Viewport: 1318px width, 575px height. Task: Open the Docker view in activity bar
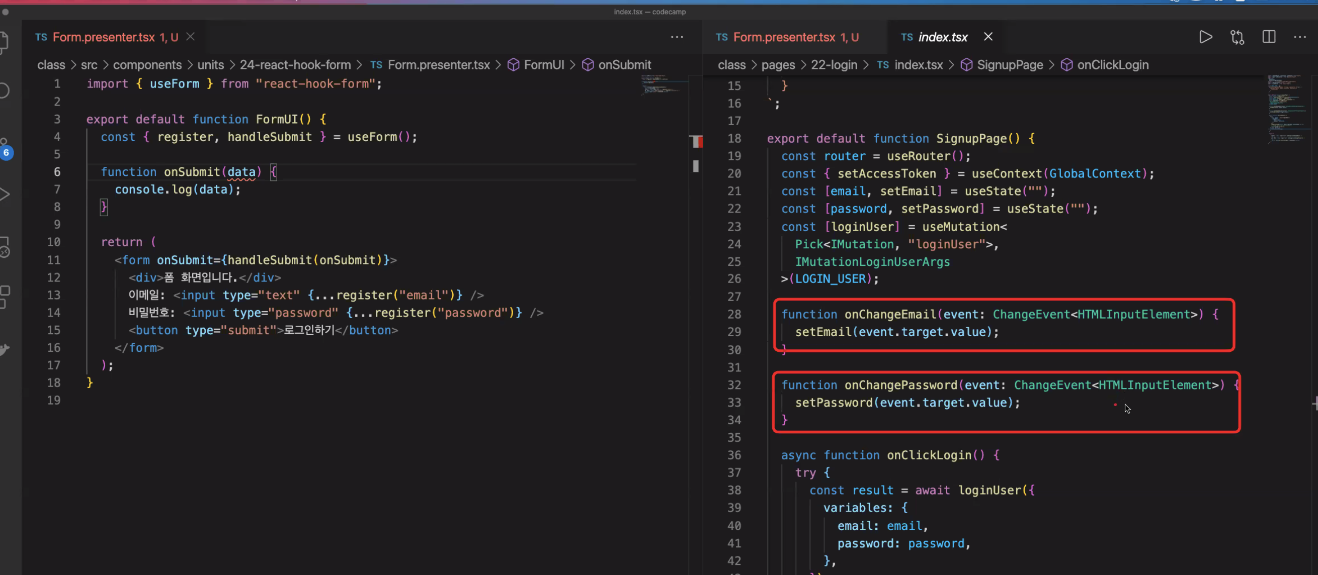(x=4, y=350)
